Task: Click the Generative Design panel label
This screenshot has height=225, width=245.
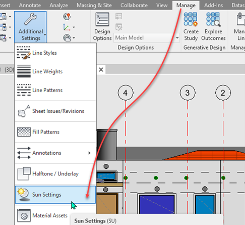Action: 204,48
